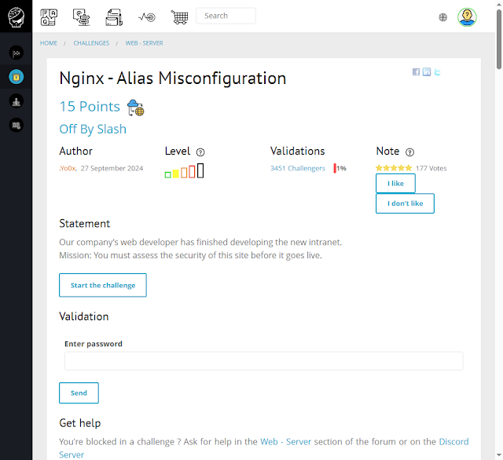Image resolution: width=503 pixels, height=460 pixels.
Task: Click Start the challenge button
Action: click(x=103, y=285)
